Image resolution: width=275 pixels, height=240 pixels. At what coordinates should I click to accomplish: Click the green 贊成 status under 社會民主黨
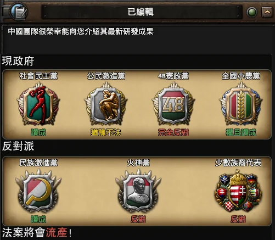(x=38, y=132)
